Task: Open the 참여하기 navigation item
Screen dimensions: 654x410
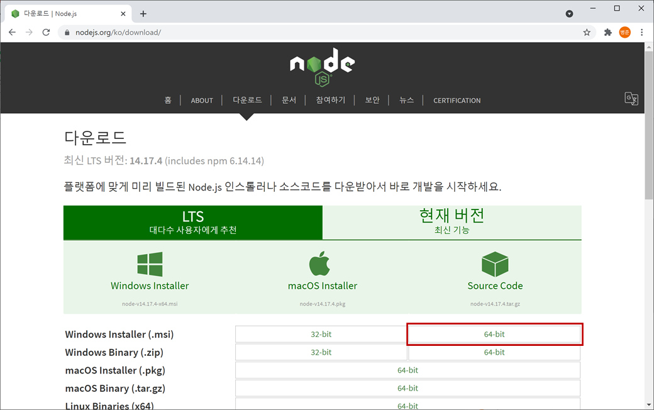Action: 330,100
